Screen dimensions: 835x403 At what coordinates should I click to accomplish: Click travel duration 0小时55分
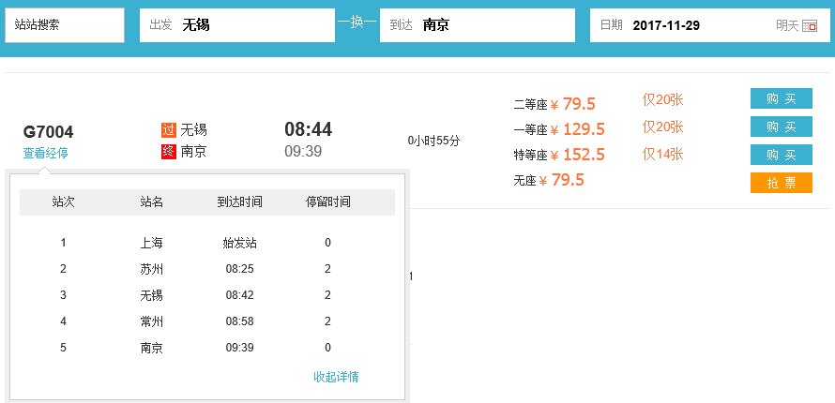point(434,141)
